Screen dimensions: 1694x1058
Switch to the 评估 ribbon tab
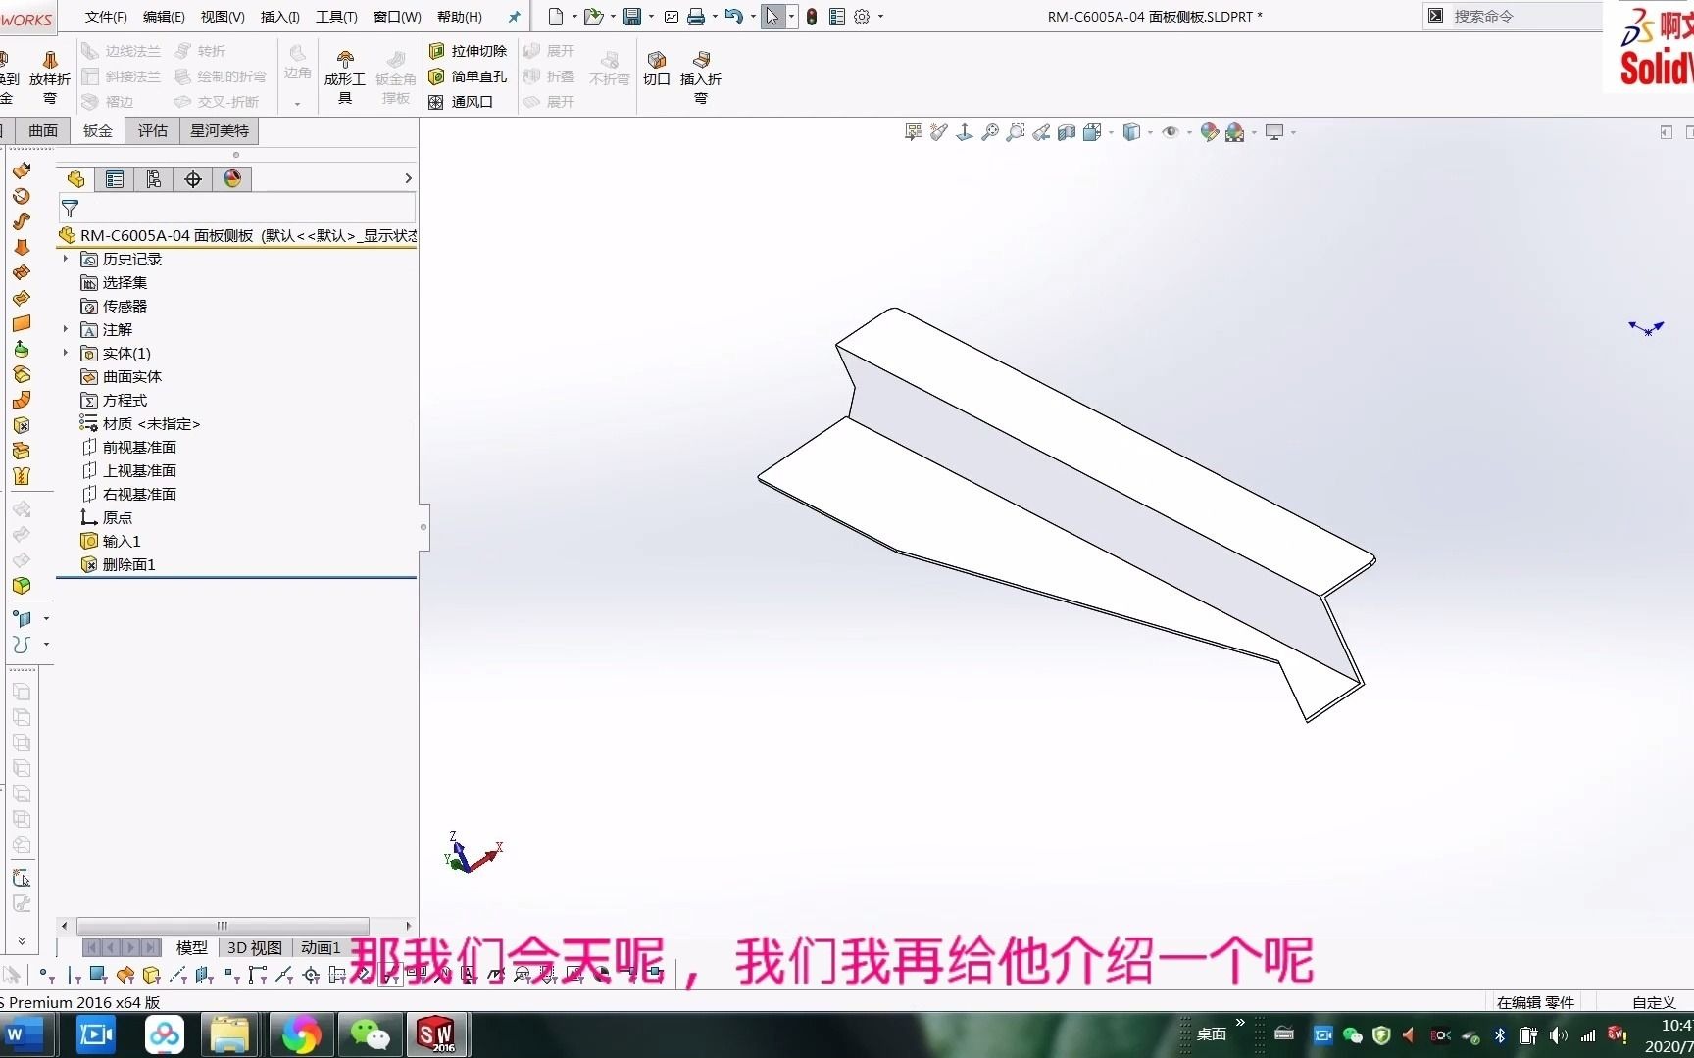(x=152, y=130)
